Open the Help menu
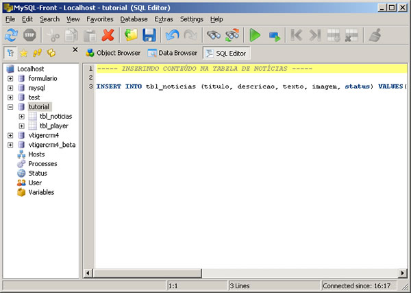 [216, 19]
